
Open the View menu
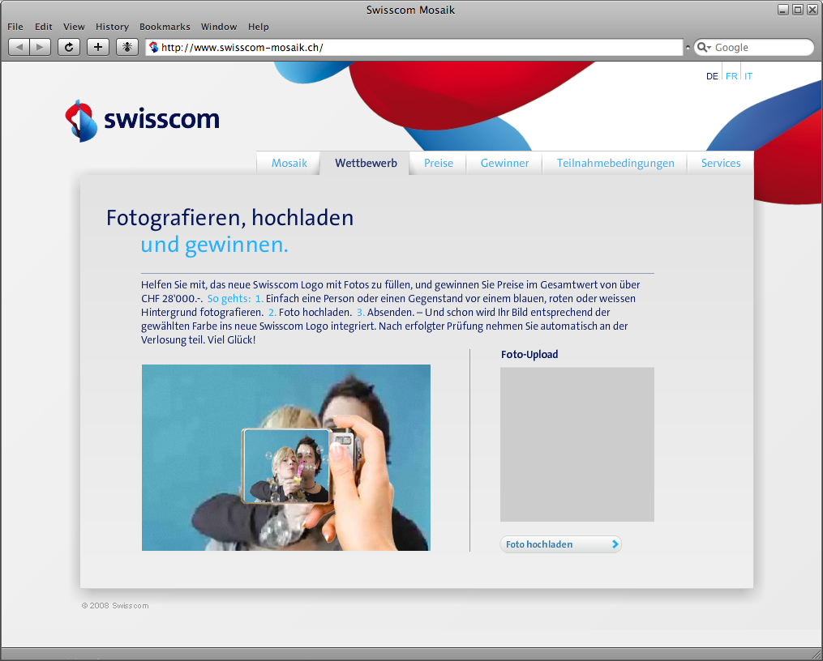74,27
